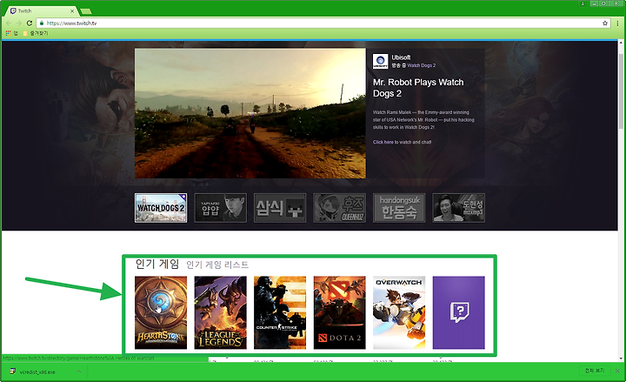Open the Overwatch game cover
Image resolution: width=626 pixels, height=382 pixels.
point(399,312)
